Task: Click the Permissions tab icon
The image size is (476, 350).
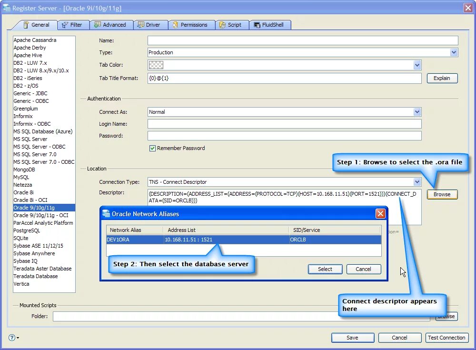Action: pyautogui.click(x=175, y=25)
